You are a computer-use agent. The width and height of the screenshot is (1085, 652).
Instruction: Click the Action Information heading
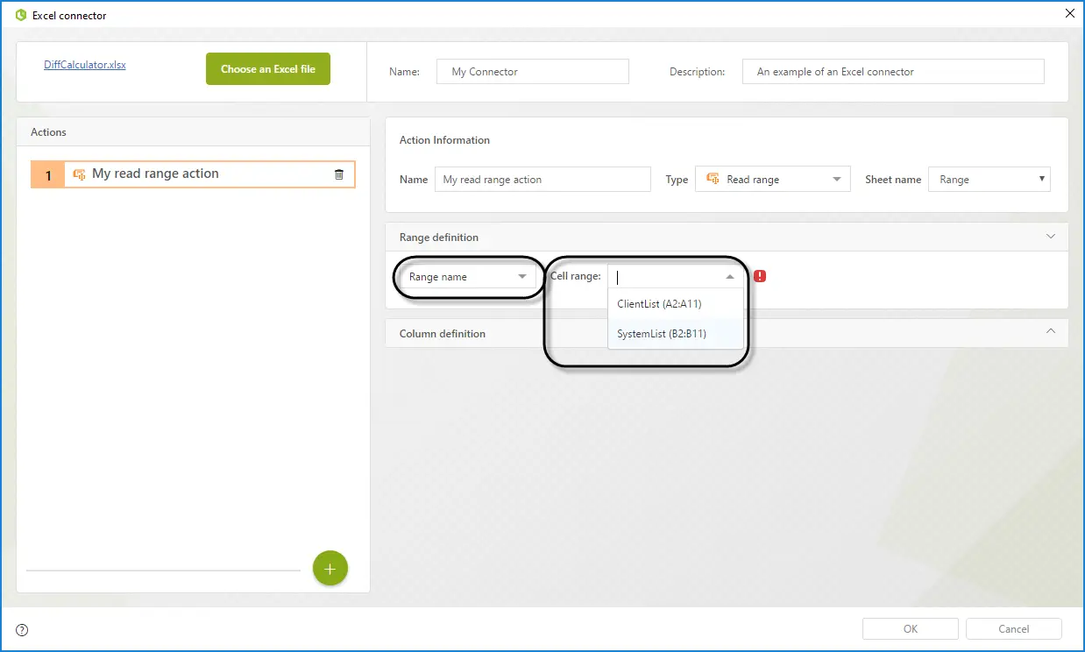tap(444, 140)
